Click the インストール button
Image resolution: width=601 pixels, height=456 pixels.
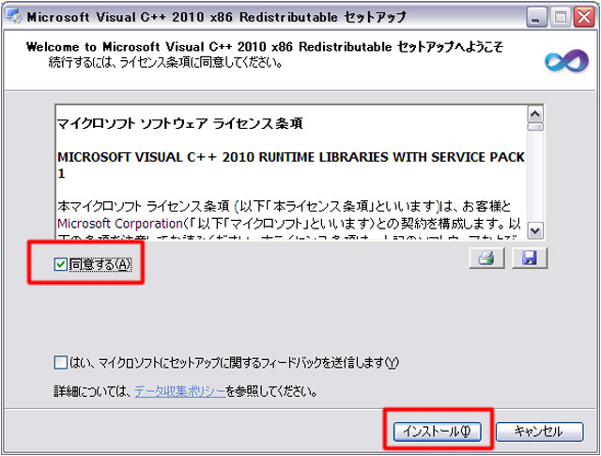[437, 432]
